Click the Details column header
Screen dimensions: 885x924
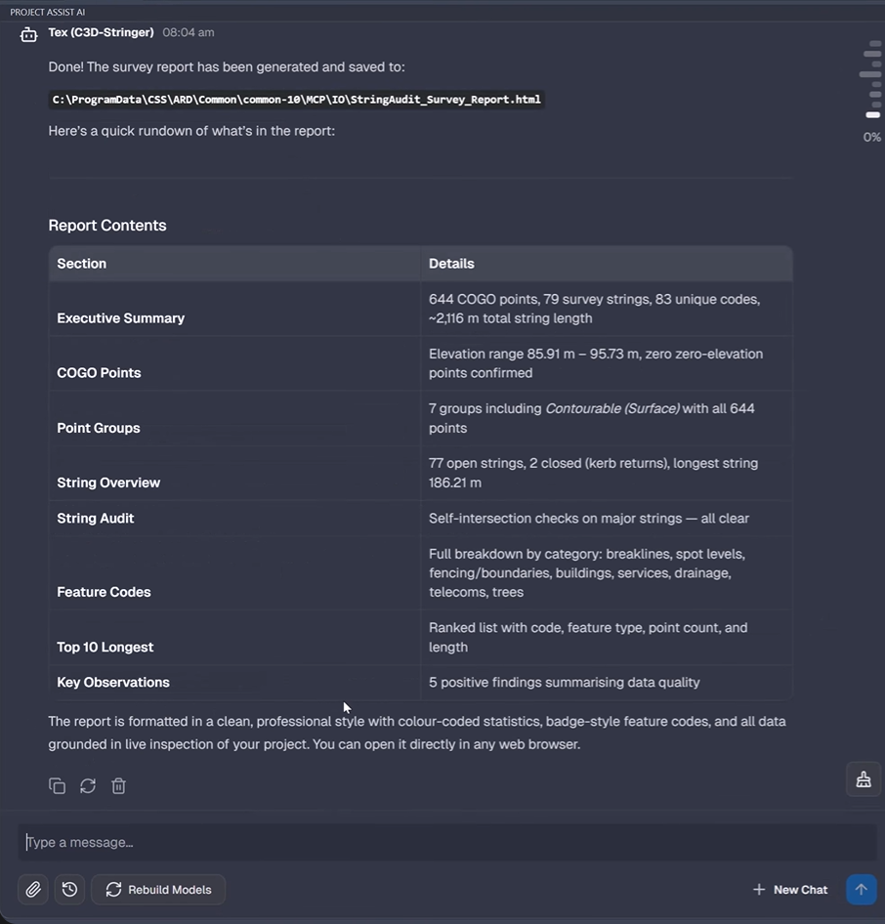[451, 264]
